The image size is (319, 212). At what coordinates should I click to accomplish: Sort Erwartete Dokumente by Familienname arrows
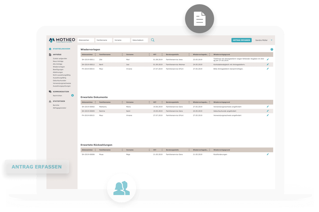click(x=122, y=102)
